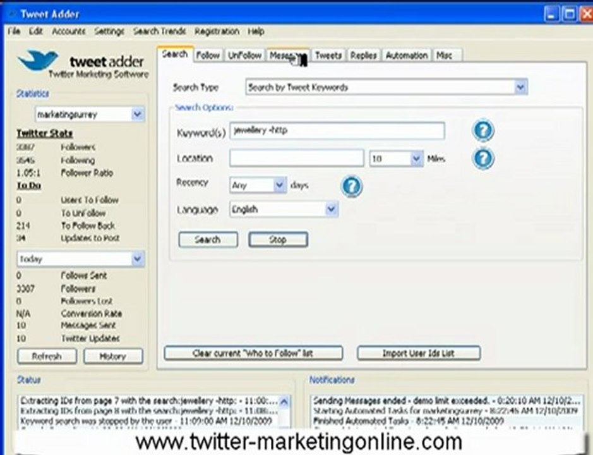Open the Today period dropdown
The height and width of the screenshot is (455, 593).
point(137,259)
